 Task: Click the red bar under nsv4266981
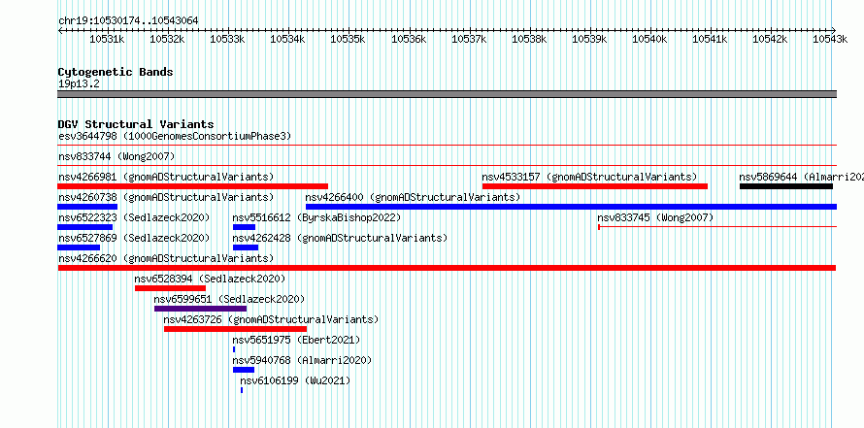[x=193, y=186]
